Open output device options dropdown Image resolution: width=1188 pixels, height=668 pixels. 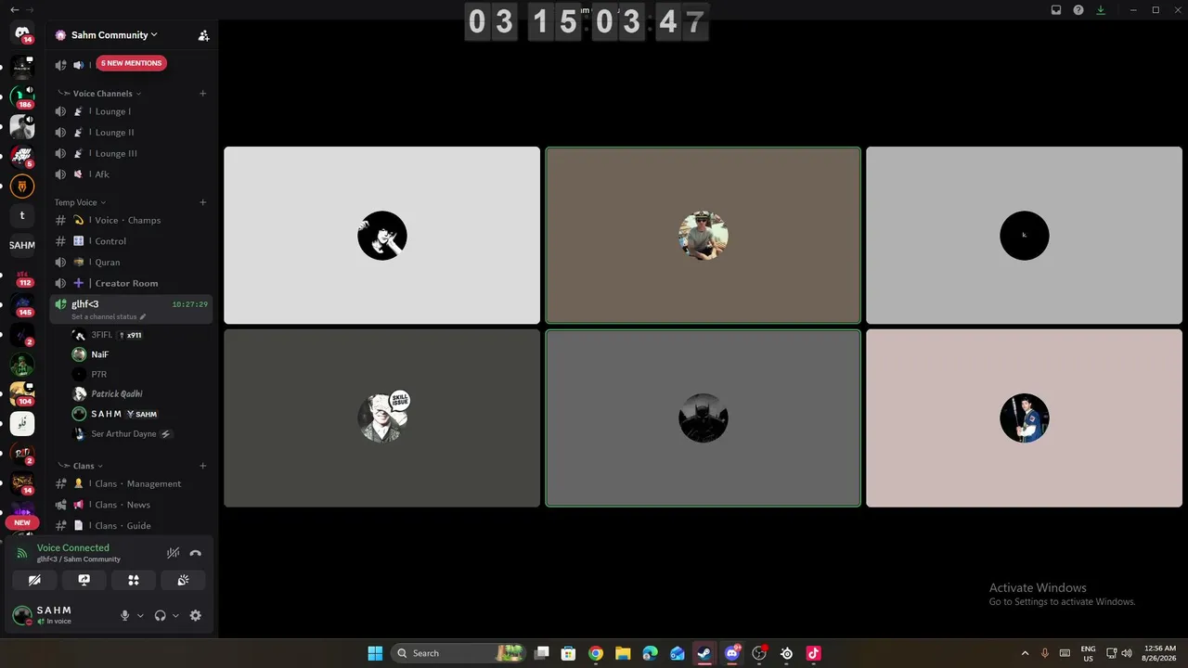coord(175,615)
